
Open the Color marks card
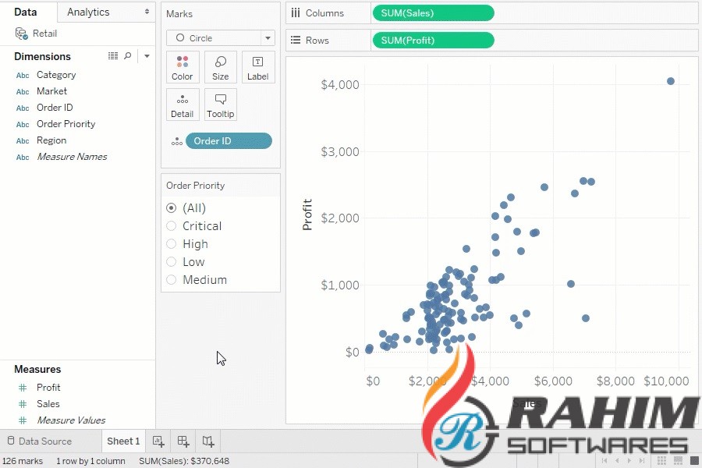pyautogui.click(x=183, y=67)
